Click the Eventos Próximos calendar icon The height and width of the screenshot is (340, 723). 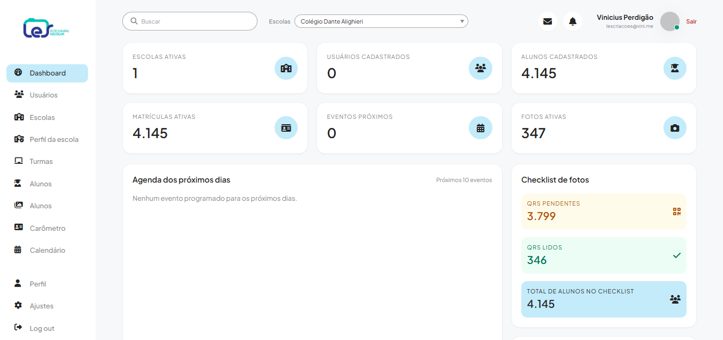click(480, 129)
